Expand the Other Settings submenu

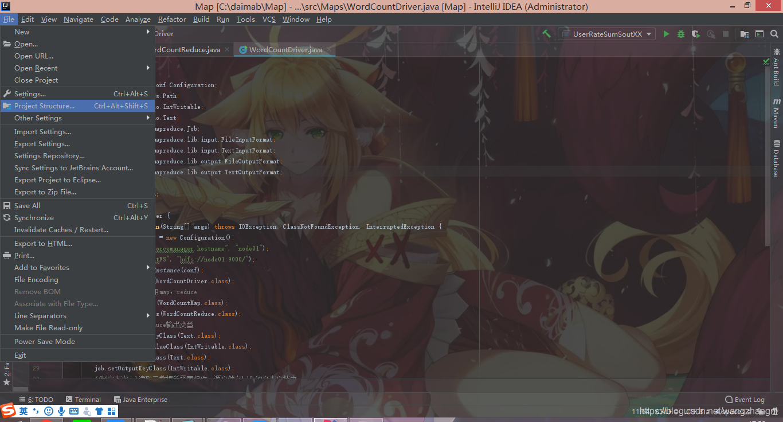click(x=77, y=118)
